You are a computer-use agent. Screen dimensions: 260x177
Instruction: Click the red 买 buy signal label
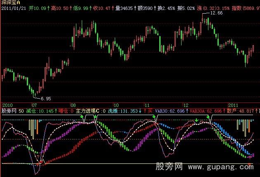150,111
